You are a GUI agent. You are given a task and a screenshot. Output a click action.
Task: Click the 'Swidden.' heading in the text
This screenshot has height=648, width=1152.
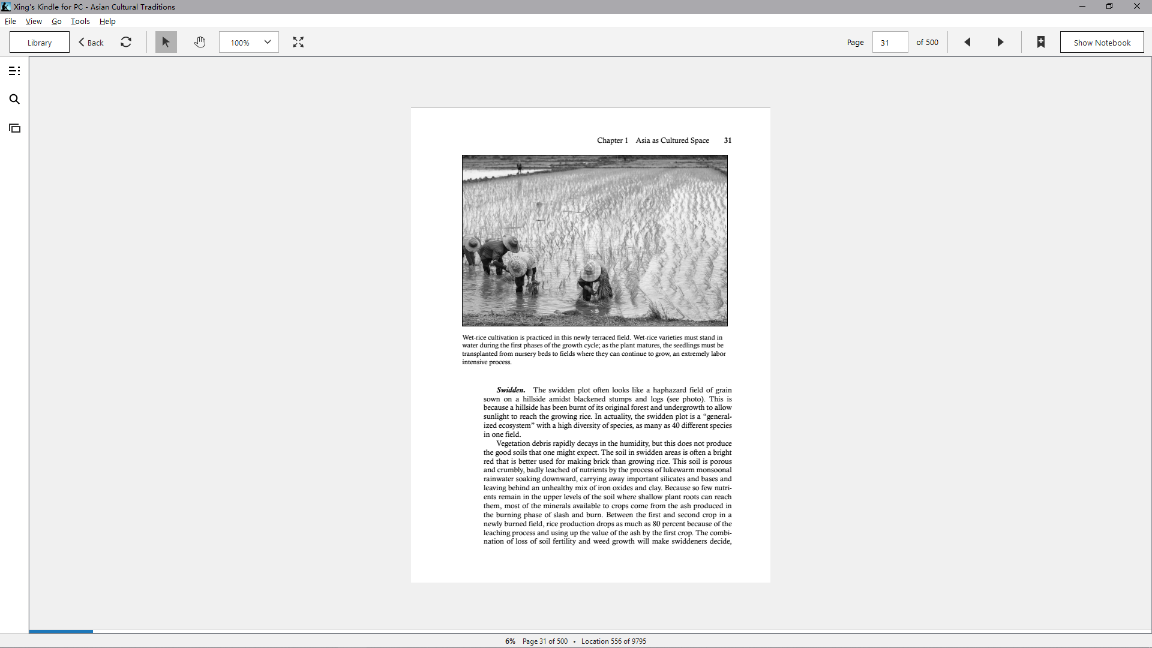[511, 390]
